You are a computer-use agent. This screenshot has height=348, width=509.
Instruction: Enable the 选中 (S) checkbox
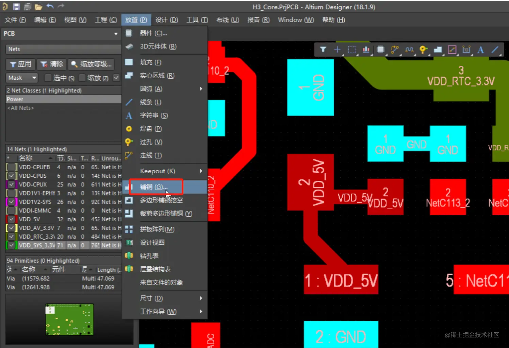pyautogui.click(x=48, y=78)
